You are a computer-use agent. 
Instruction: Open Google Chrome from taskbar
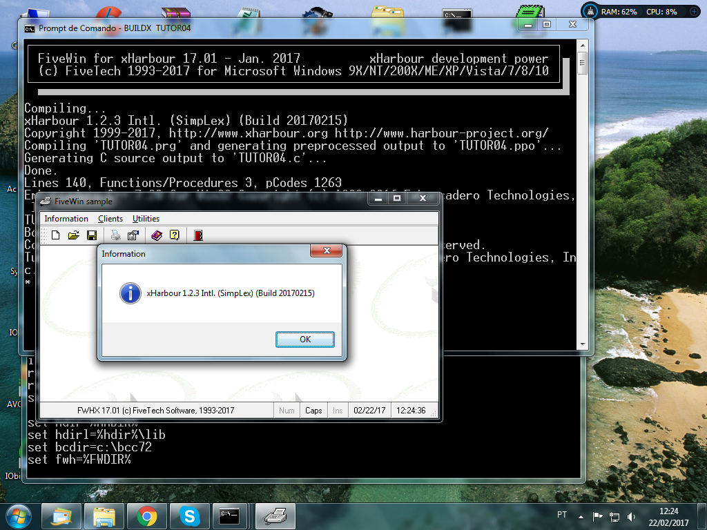[147, 516]
